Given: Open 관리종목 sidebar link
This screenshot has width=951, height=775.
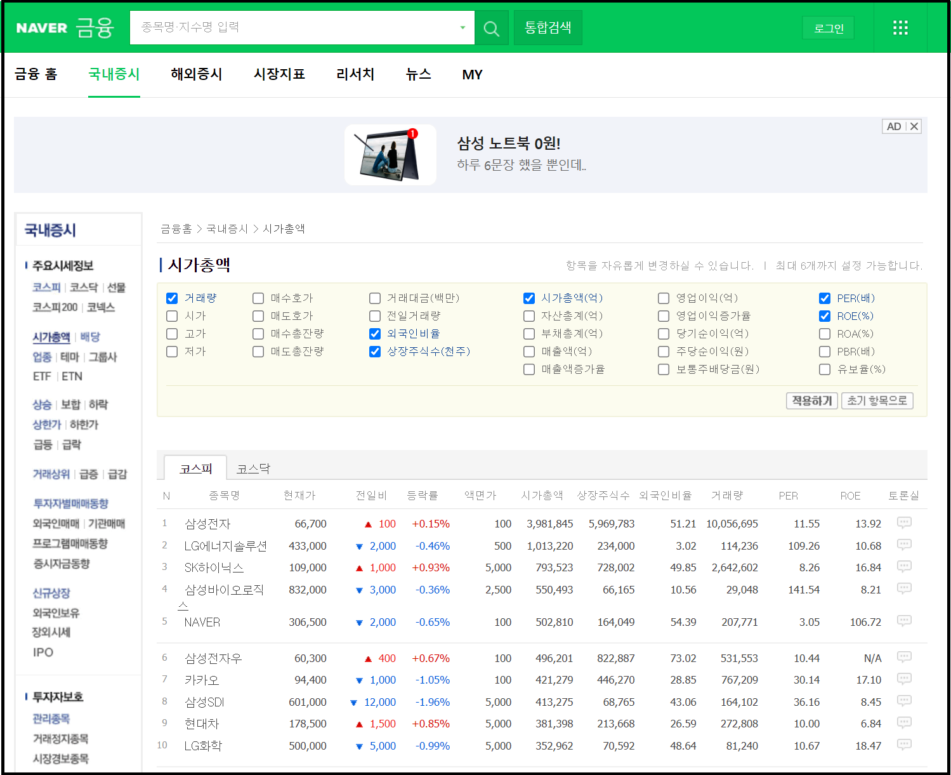Looking at the screenshot, I should click(x=51, y=719).
